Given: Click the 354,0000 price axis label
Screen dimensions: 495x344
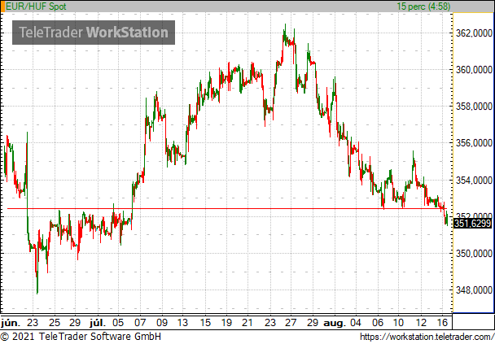Looking at the screenshot, I should tap(474, 181).
